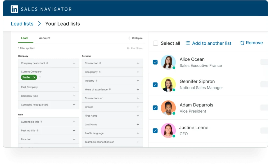Click the plus icon beside Surfe chip
Image resolution: width=271 pixels, height=167 pixels.
40,77
